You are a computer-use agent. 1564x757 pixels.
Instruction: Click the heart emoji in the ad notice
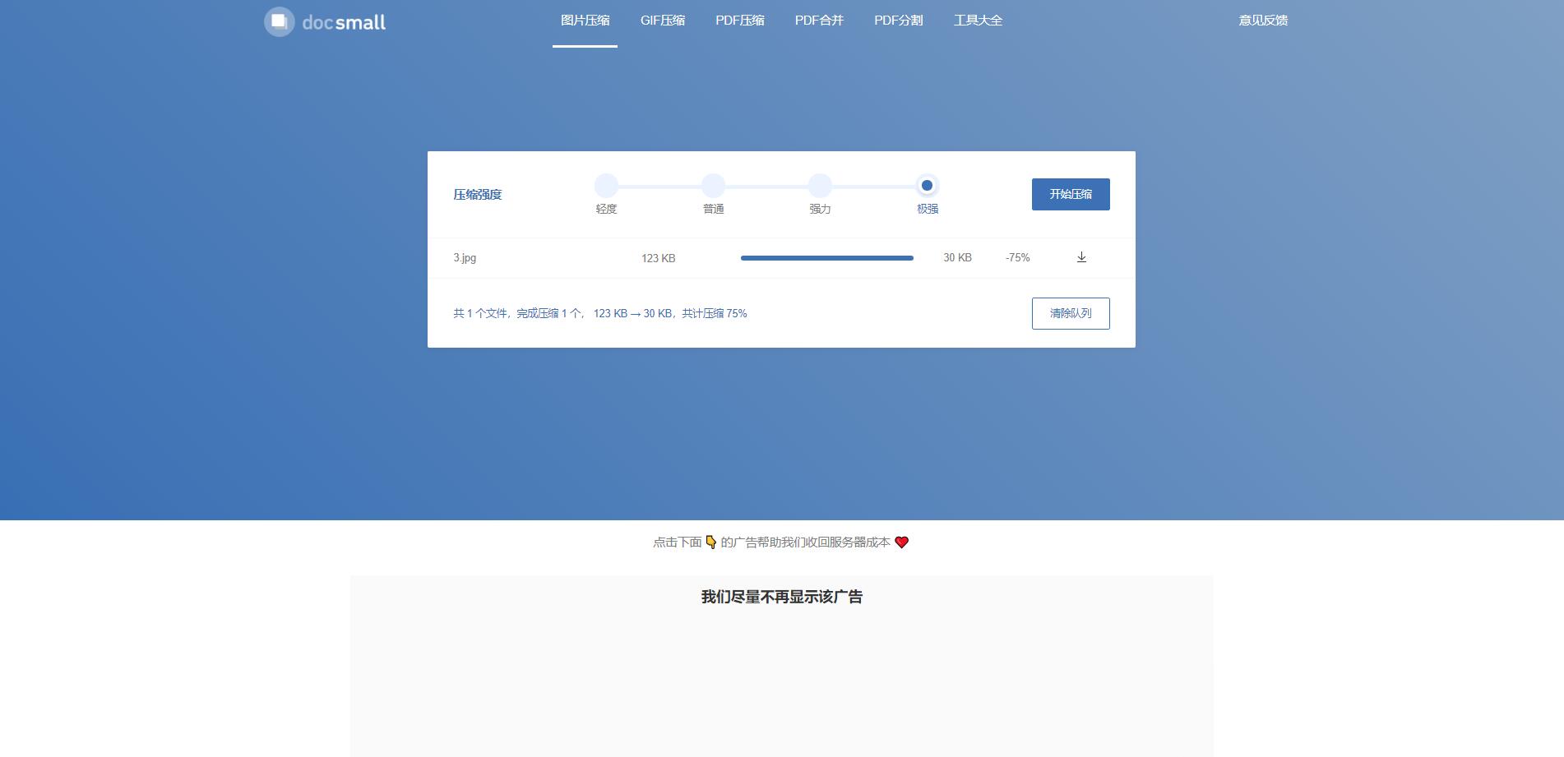901,542
